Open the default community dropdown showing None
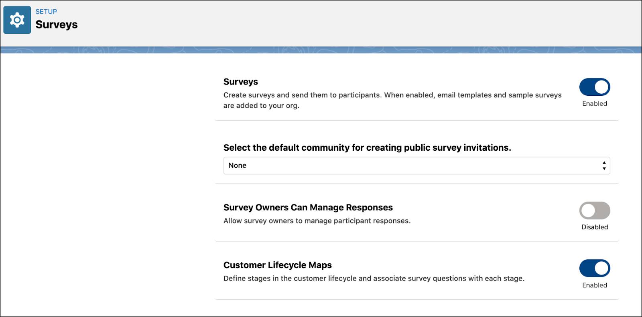The image size is (642, 317). (416, 166)
